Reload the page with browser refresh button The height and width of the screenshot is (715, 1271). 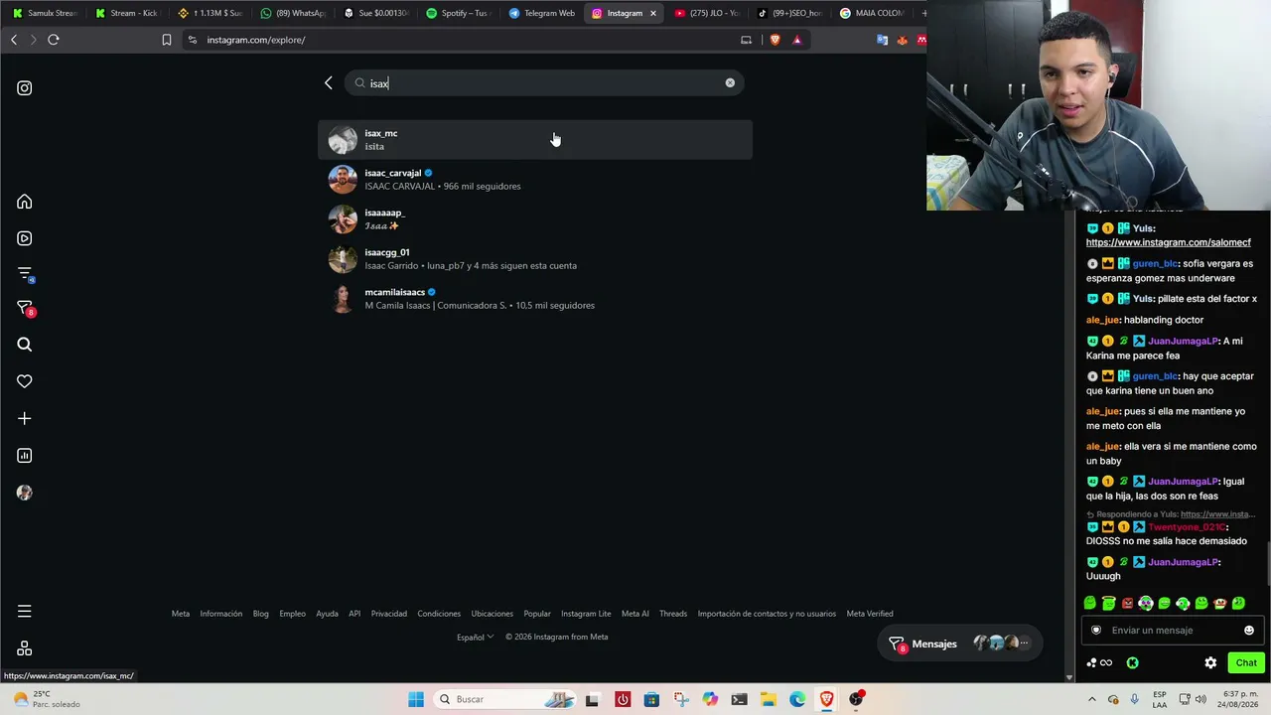pyautogui.click(x=54, y=40)
